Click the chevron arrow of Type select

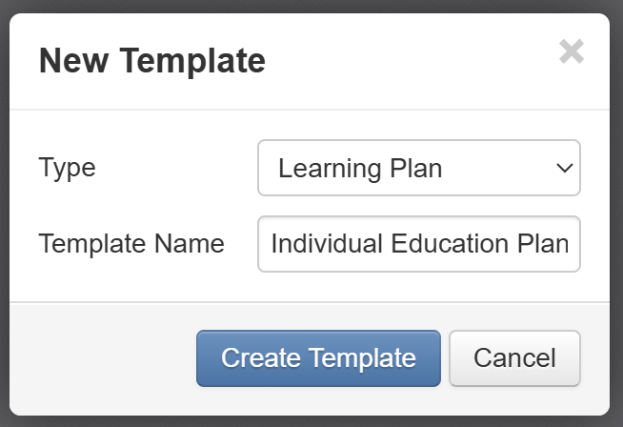[564, 169]
